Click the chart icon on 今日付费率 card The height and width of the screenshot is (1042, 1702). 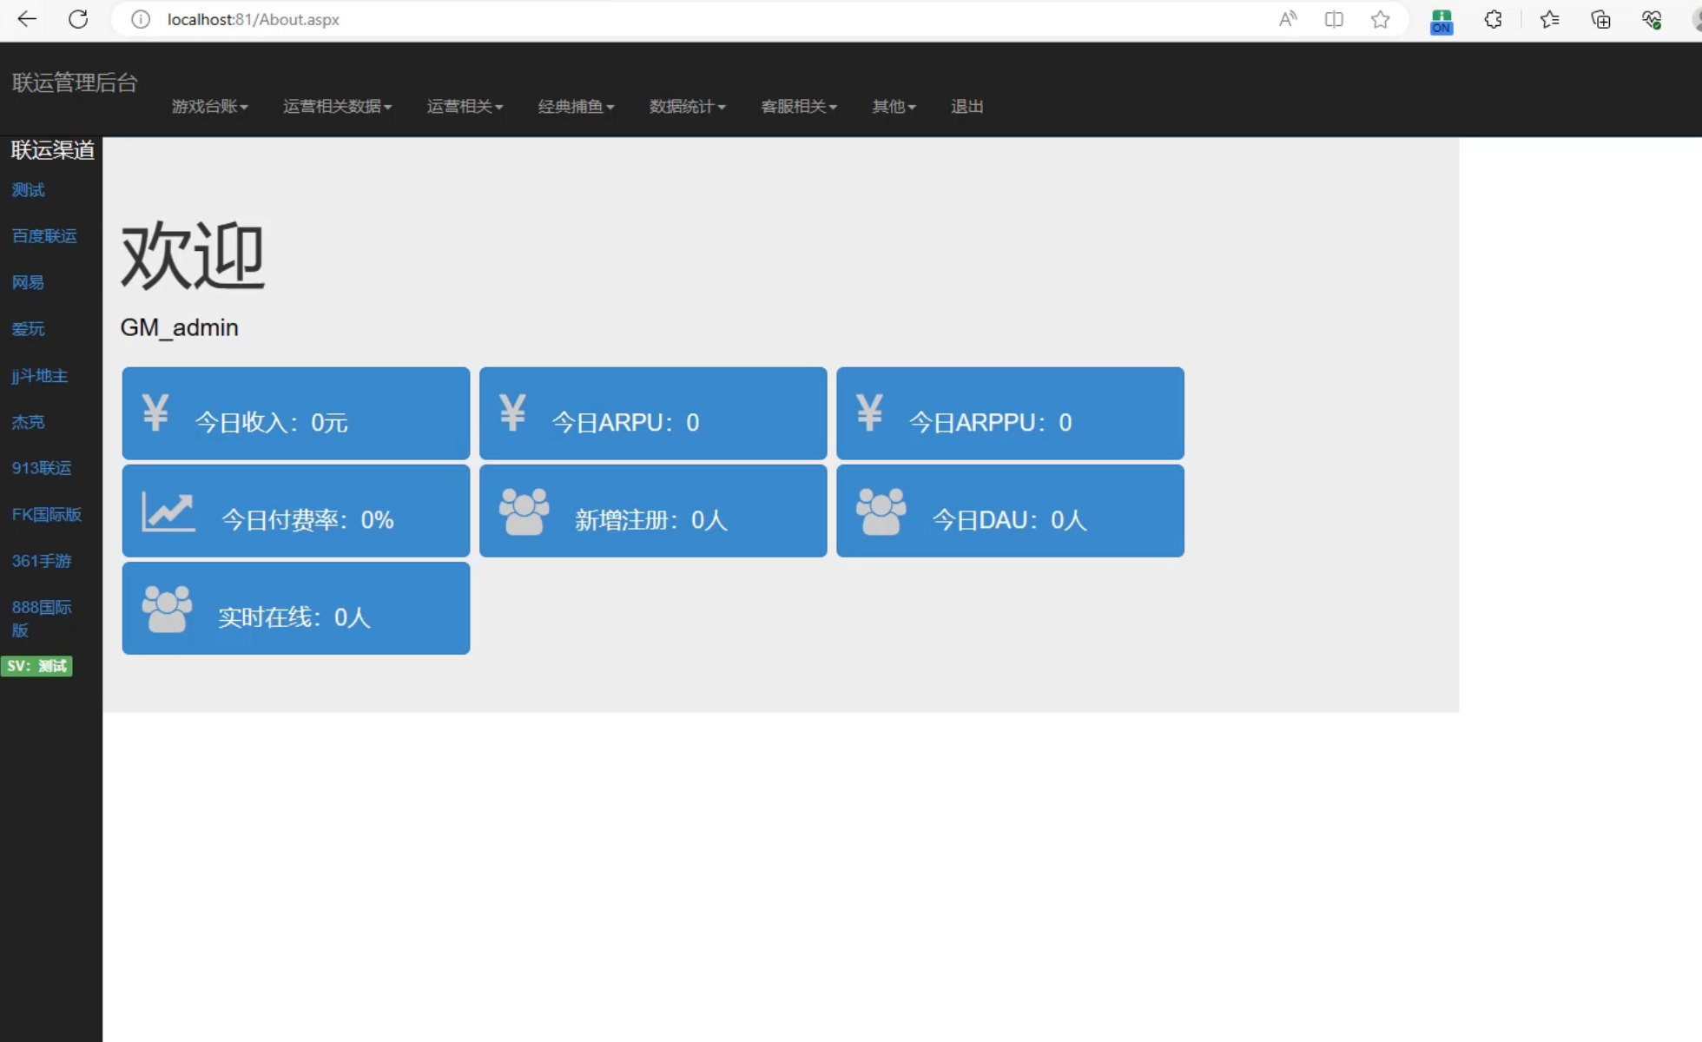tap(168, 511)
